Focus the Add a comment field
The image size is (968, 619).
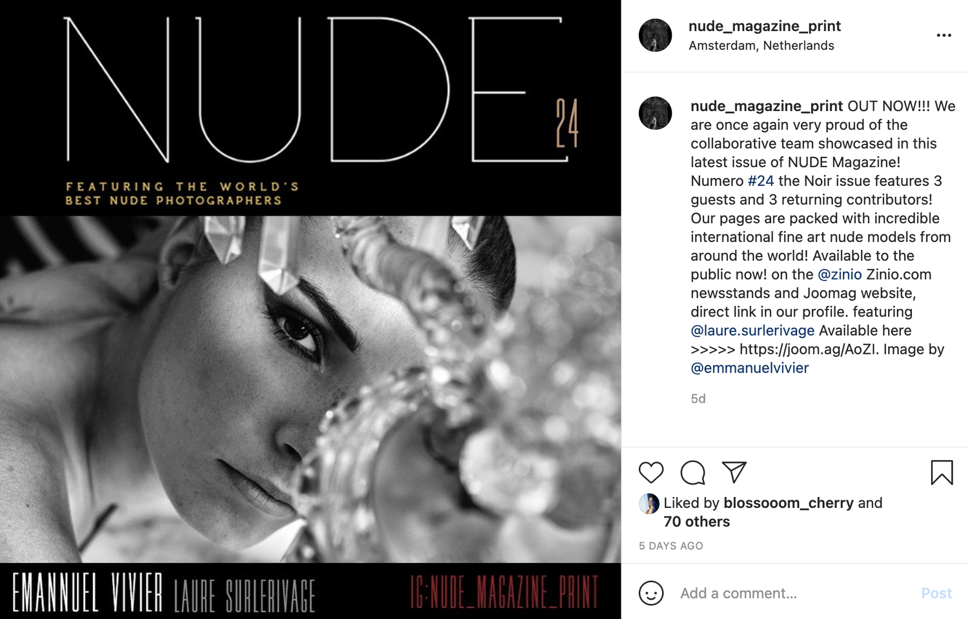[794, 593]
